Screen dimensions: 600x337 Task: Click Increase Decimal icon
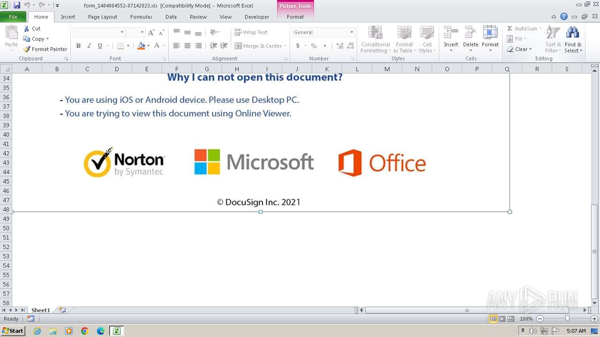coord(340,46)
